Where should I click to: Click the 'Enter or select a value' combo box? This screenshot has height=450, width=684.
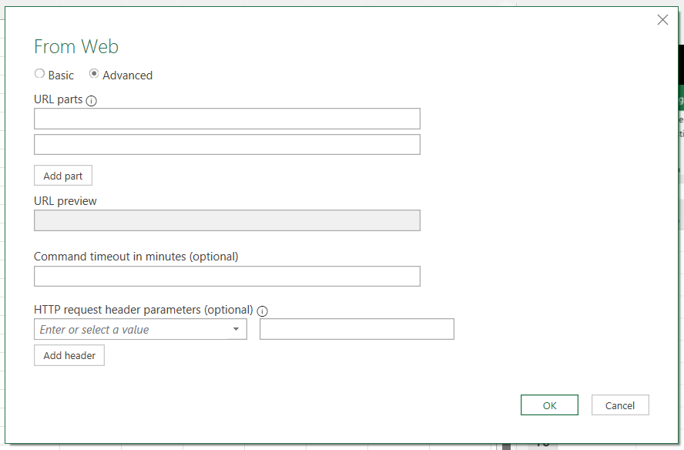pyautogui.click(x=131, y=330)
